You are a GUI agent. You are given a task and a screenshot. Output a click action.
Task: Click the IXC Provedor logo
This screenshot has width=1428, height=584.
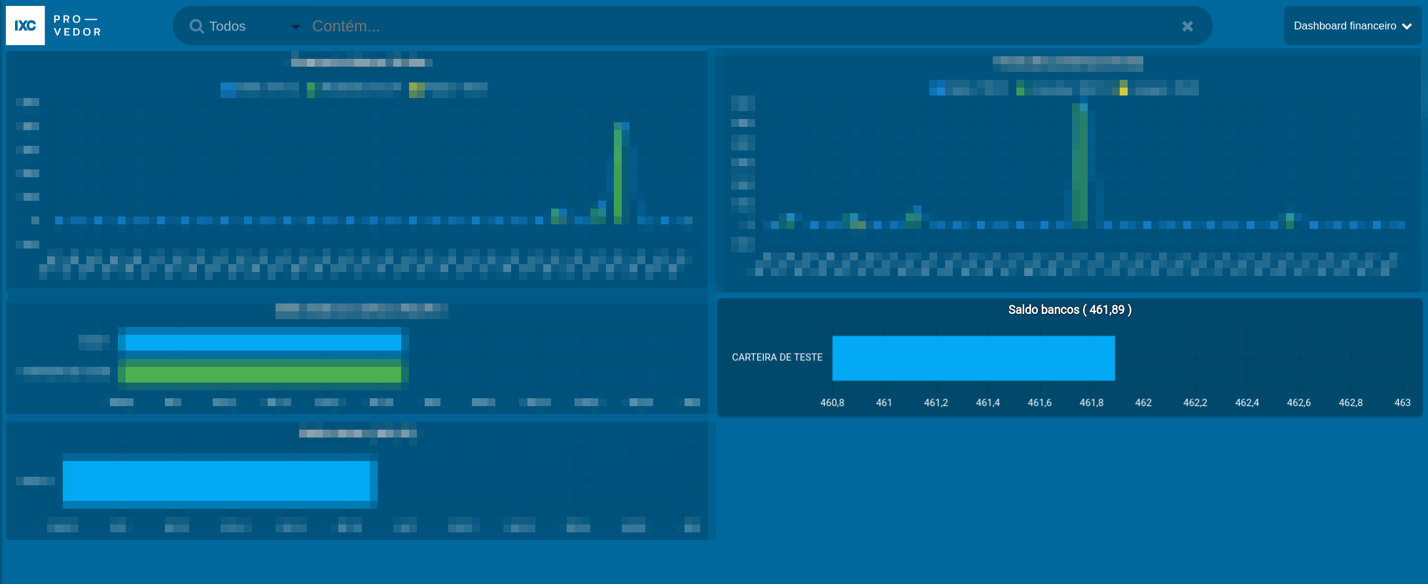tap(54, 26)
